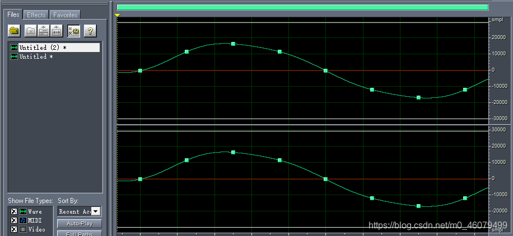Uncheck the Video file type checkbox
Viewport: 513px width, 236px height.
pos(14,229)
